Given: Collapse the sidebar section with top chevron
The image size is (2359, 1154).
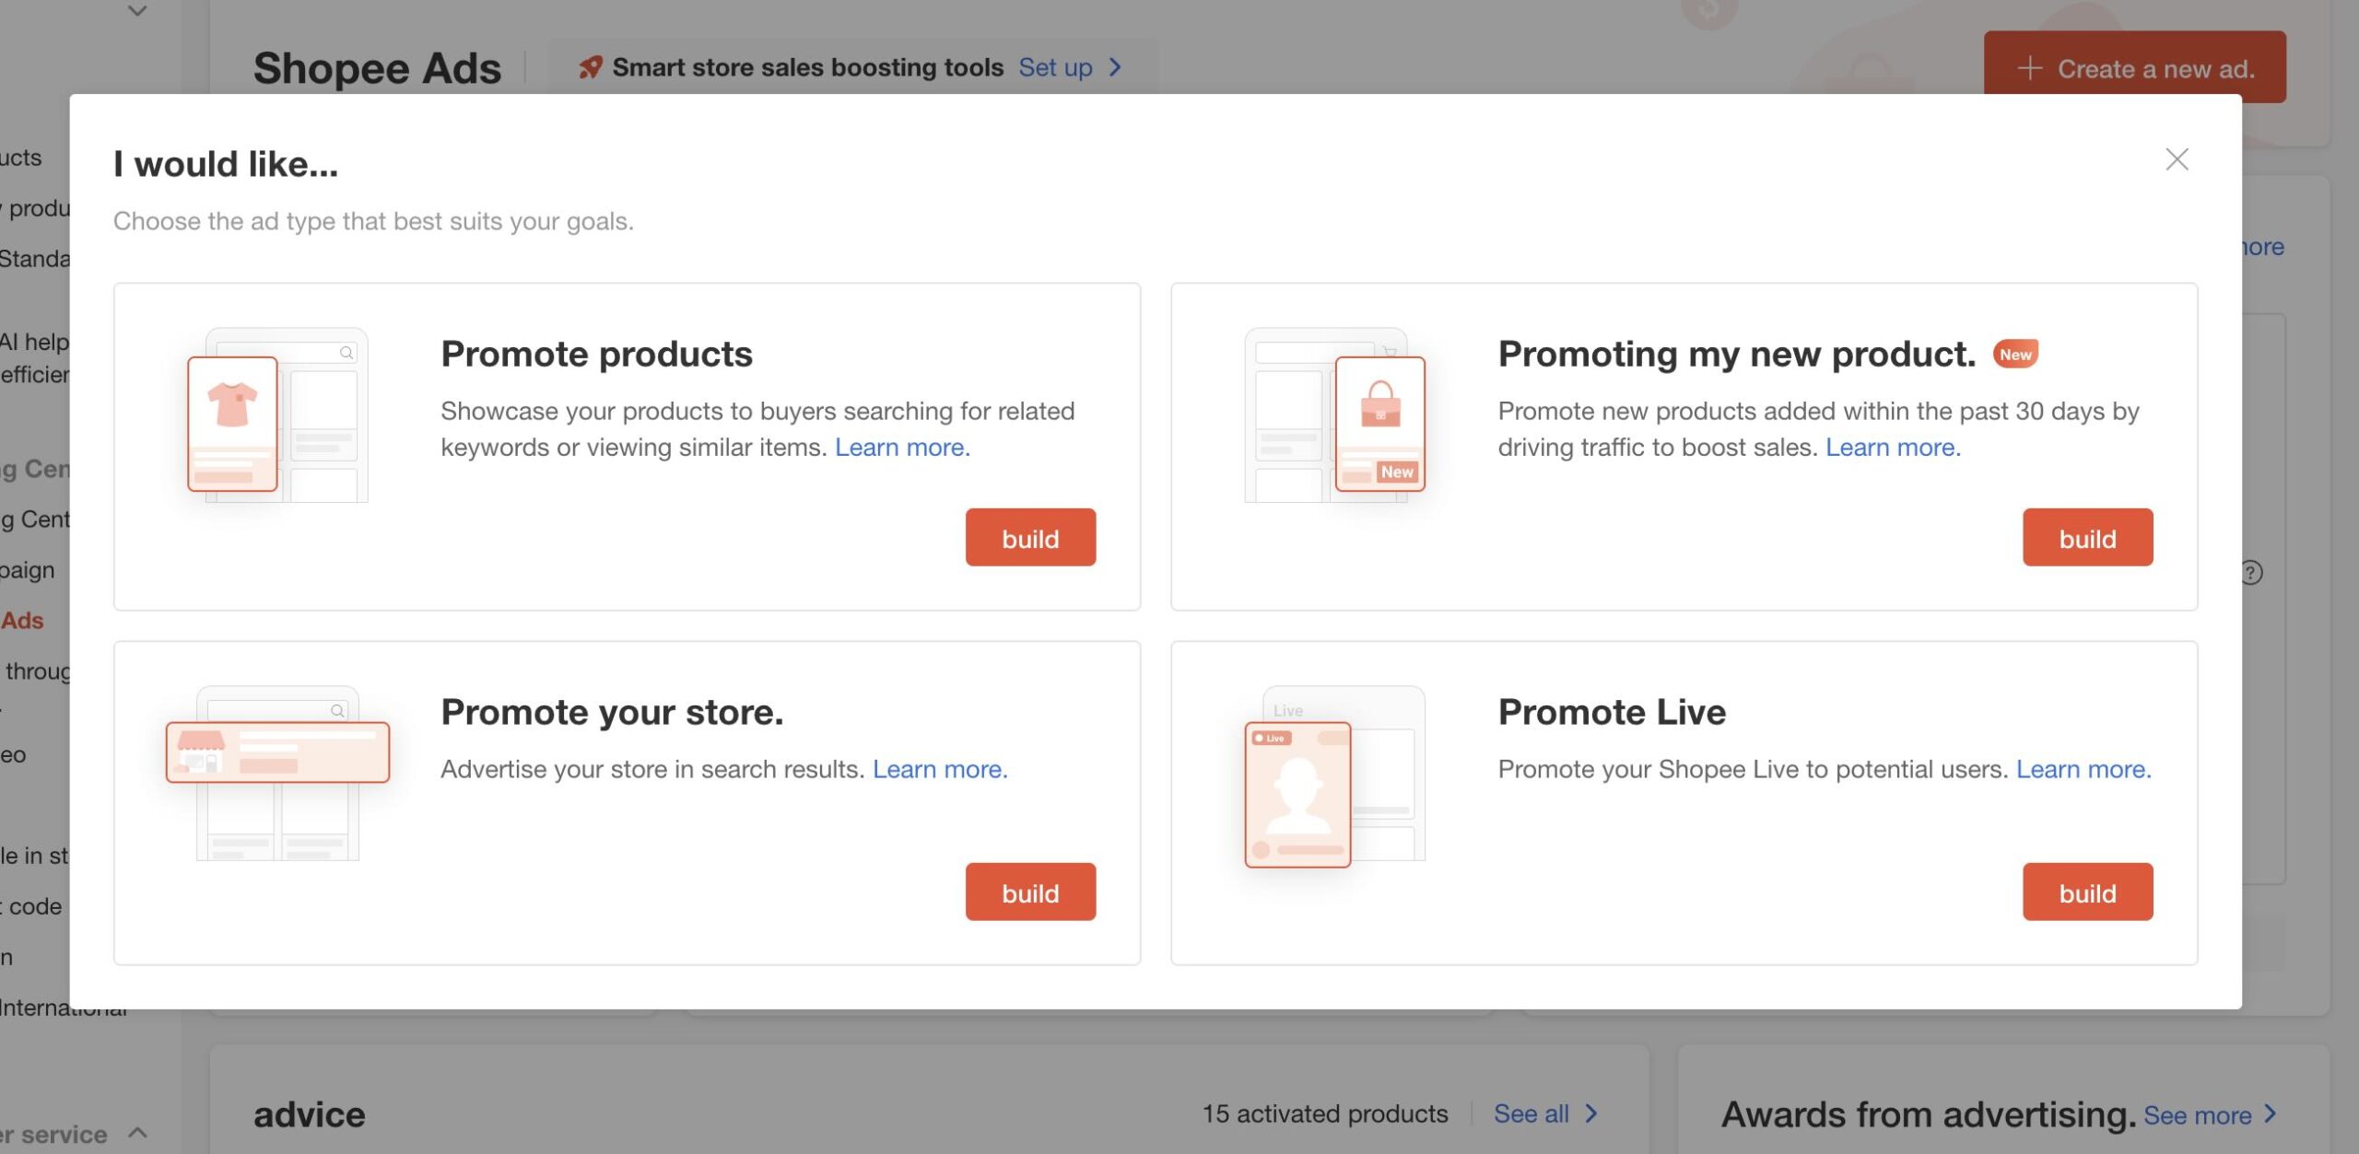Looking at the screenshot, I should 137,11.
